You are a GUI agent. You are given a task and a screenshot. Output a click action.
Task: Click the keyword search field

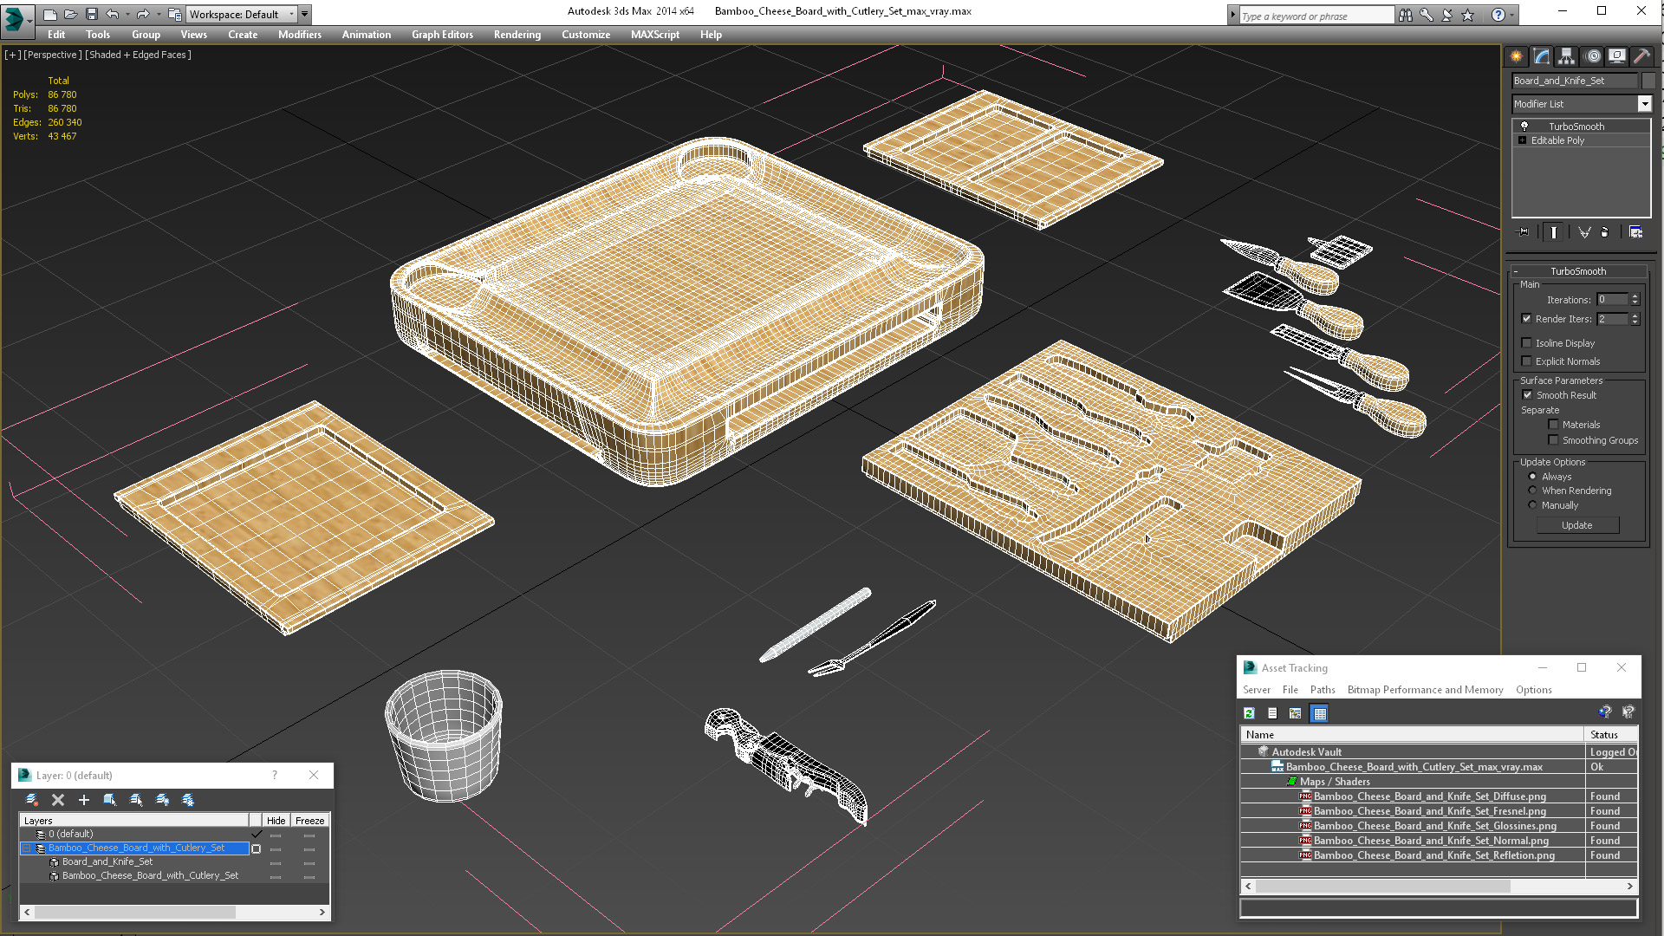(1316, 16)
